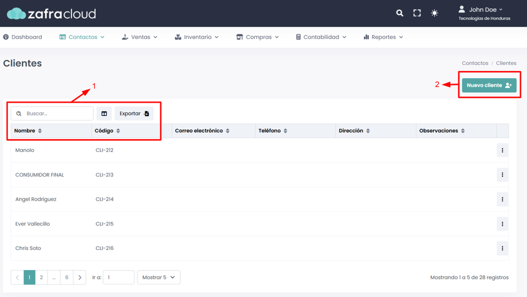Click the Nuevo cliente button
Screen dimensions: 527x297
(x=489, y=85)
